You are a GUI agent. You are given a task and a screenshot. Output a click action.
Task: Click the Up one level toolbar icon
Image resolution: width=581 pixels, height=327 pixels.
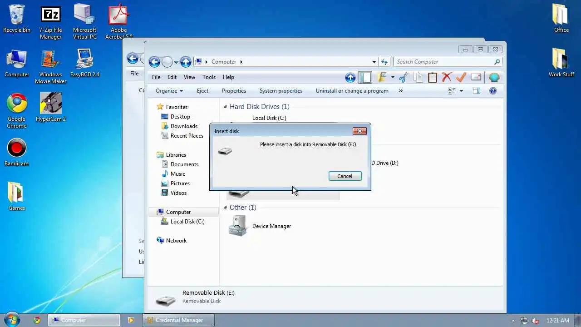(x=350, y=78)
